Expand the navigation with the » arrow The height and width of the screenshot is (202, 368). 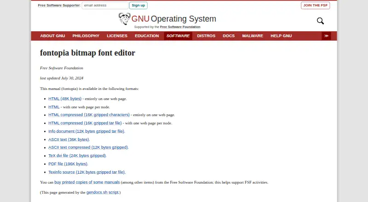(326, 36)
